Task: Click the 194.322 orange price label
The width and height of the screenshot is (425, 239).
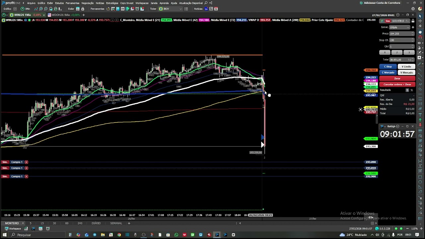Action: click(x=371, y=70)
